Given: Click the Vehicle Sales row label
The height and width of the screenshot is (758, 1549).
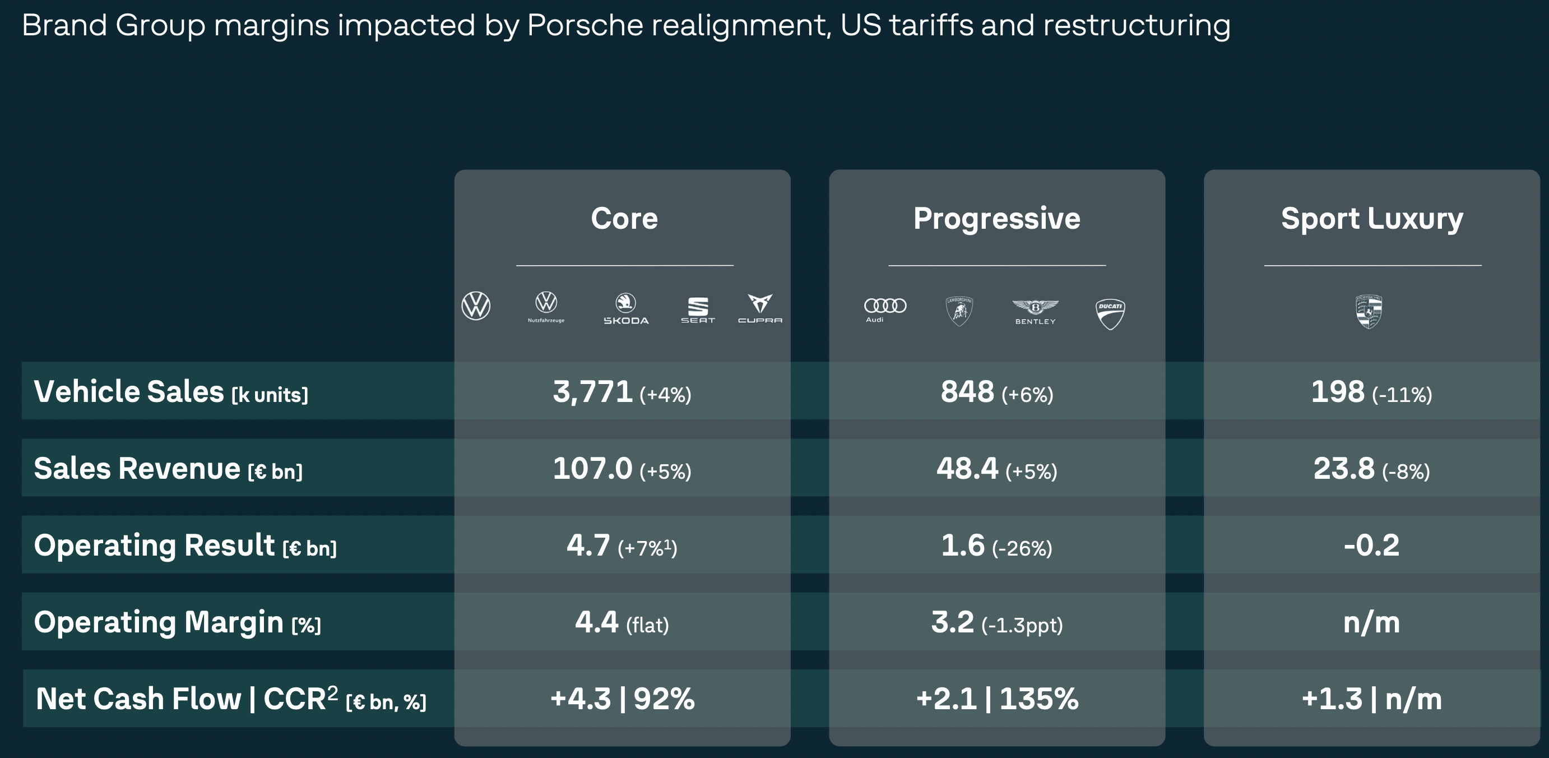Looking at the screenshot, I should (171, 392).
